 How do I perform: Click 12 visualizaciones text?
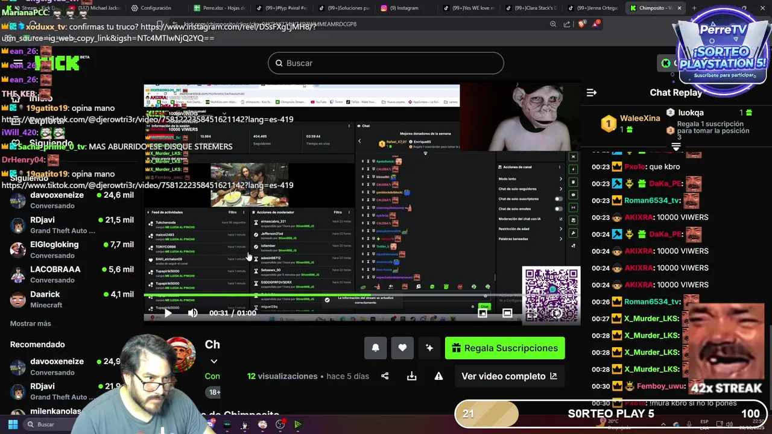pyautogui.click(x=282, y=376)
